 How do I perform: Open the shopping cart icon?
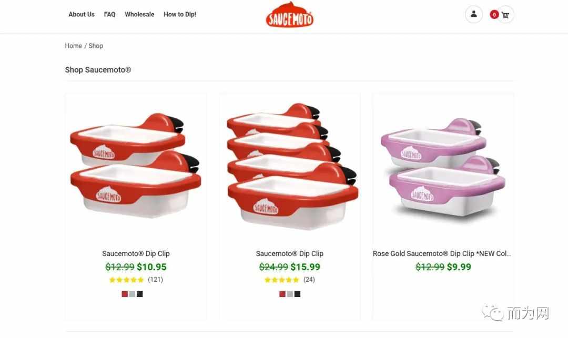tap(505, 15)
